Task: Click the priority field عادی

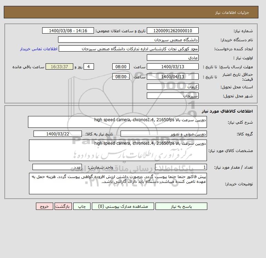Action: click(172, 57)
